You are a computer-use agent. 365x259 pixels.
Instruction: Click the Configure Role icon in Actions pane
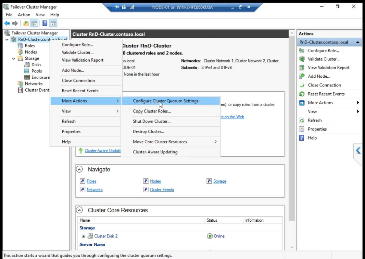(x=302, y=51)
